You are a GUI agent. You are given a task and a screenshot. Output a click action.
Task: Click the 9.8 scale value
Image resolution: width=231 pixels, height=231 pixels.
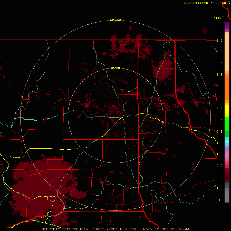(x=219, y=29)
